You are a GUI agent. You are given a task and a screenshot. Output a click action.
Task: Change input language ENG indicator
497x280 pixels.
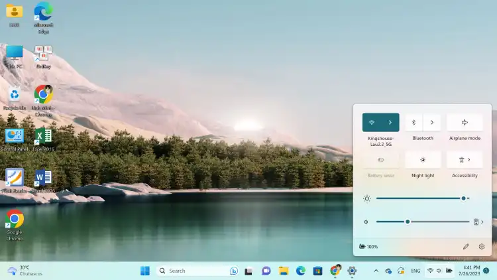tap(415, 271)
